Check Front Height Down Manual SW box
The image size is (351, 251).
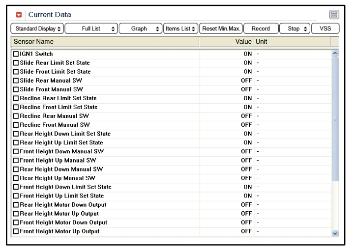coord(16,151)
